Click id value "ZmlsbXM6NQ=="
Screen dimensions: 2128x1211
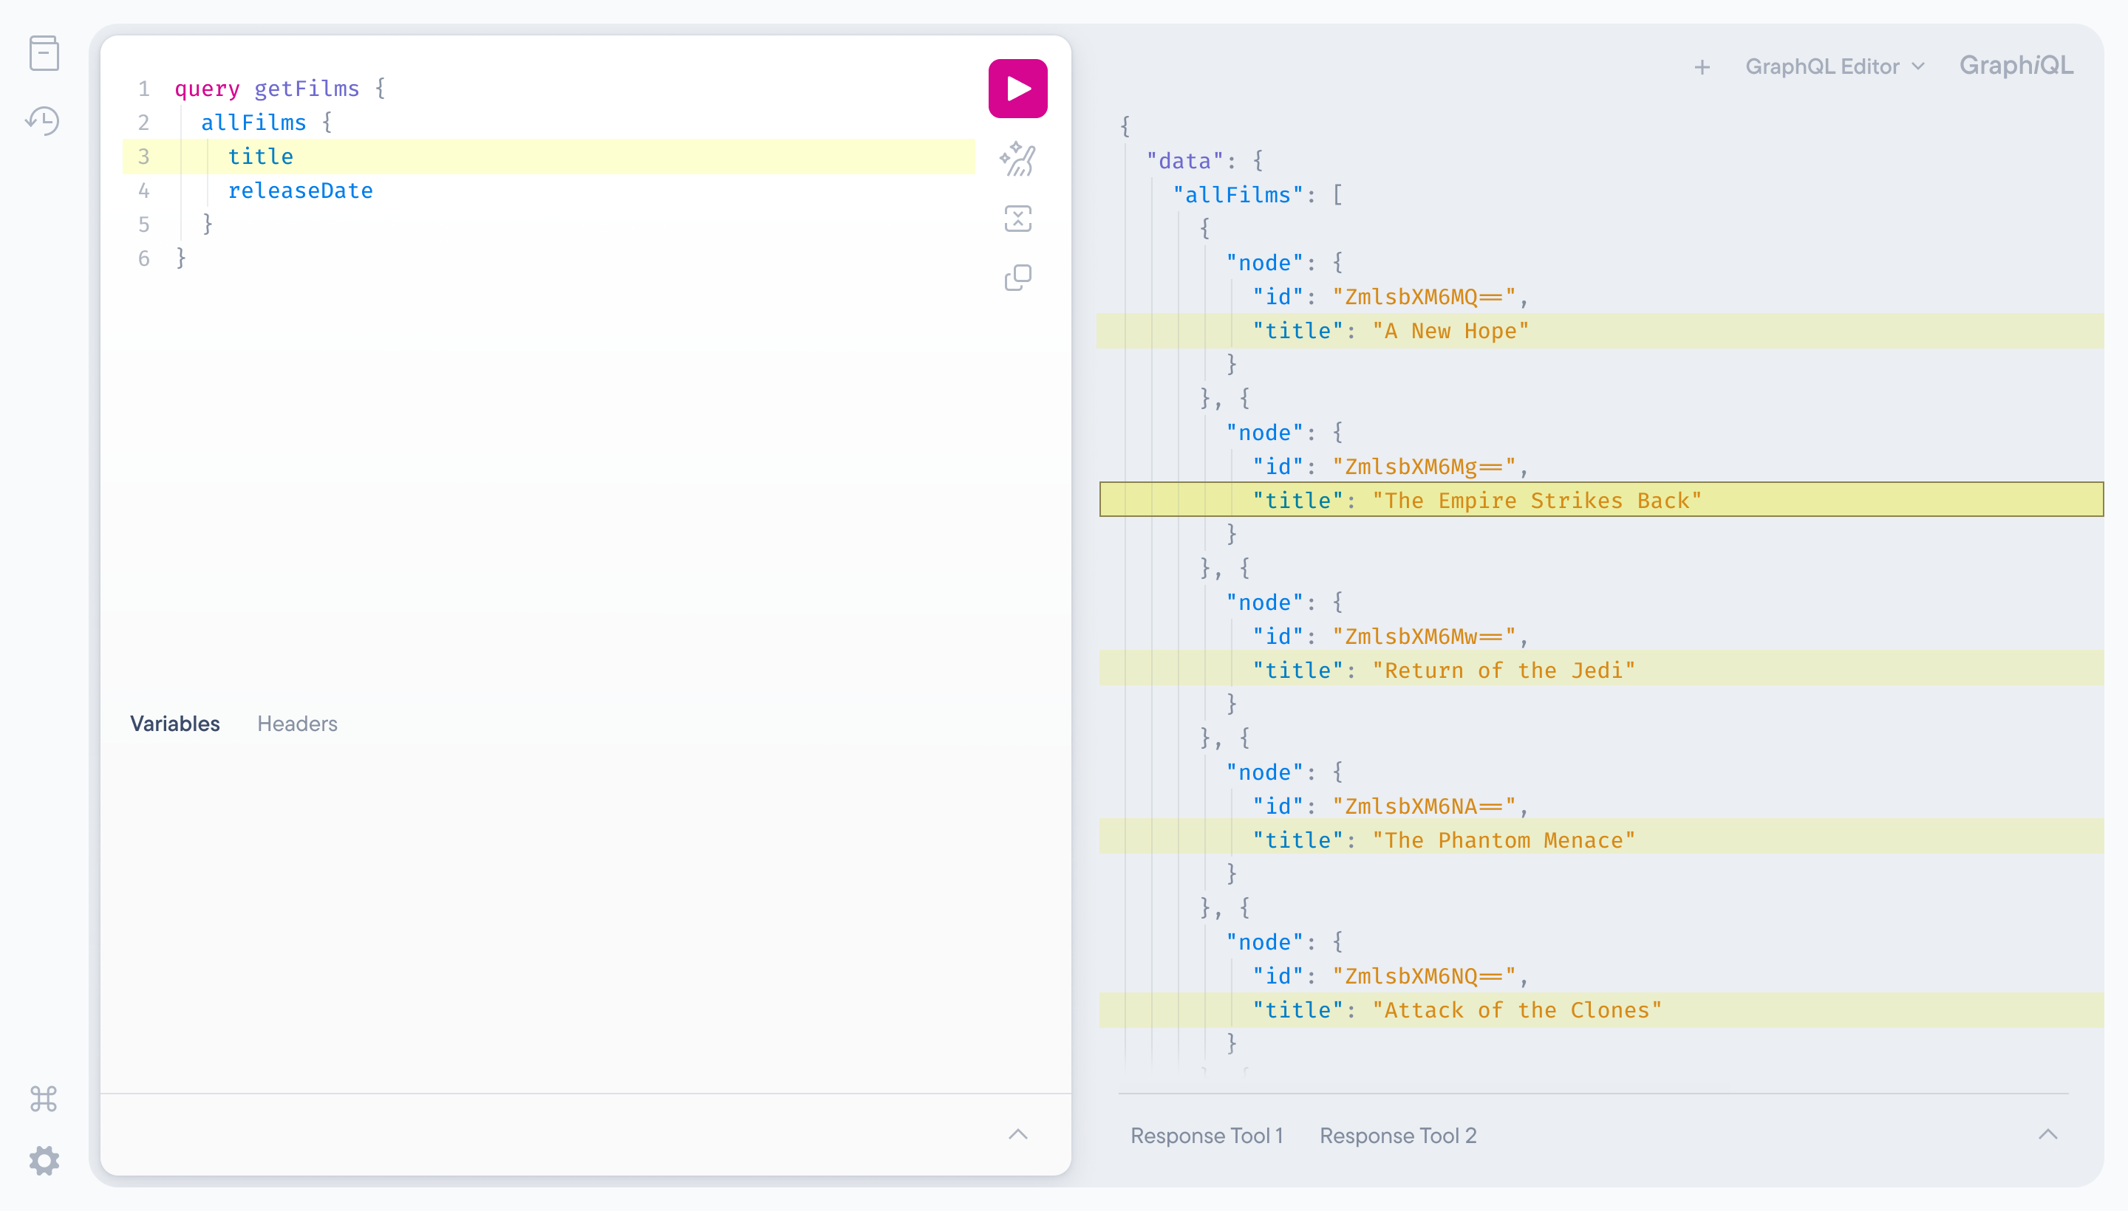pyautogui.click(x=1425, y=975)
